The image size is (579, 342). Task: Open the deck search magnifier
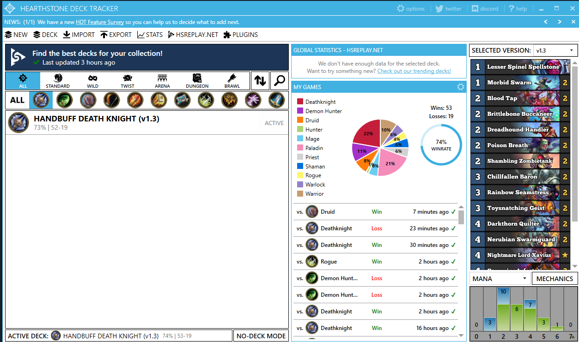coord(280,81)
